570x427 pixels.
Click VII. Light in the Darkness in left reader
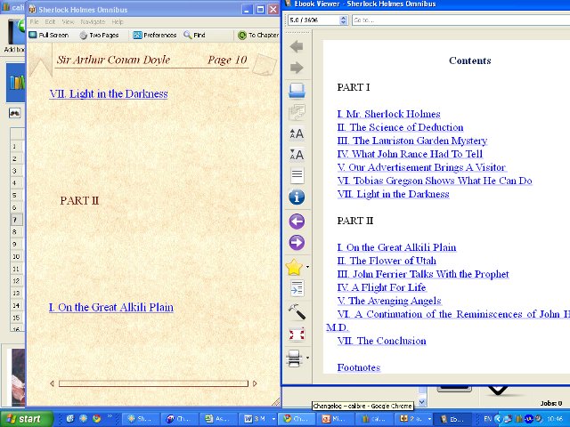pyautogui.click(x=109, y=94)
